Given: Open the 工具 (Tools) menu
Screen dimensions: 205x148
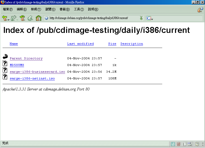Looking at the screenshot, I should (x=79, y=9).
